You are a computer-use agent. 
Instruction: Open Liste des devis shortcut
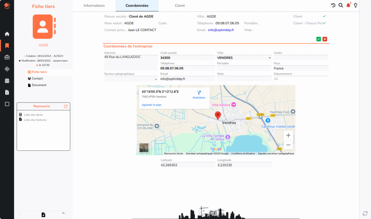(x=33, y=115)
